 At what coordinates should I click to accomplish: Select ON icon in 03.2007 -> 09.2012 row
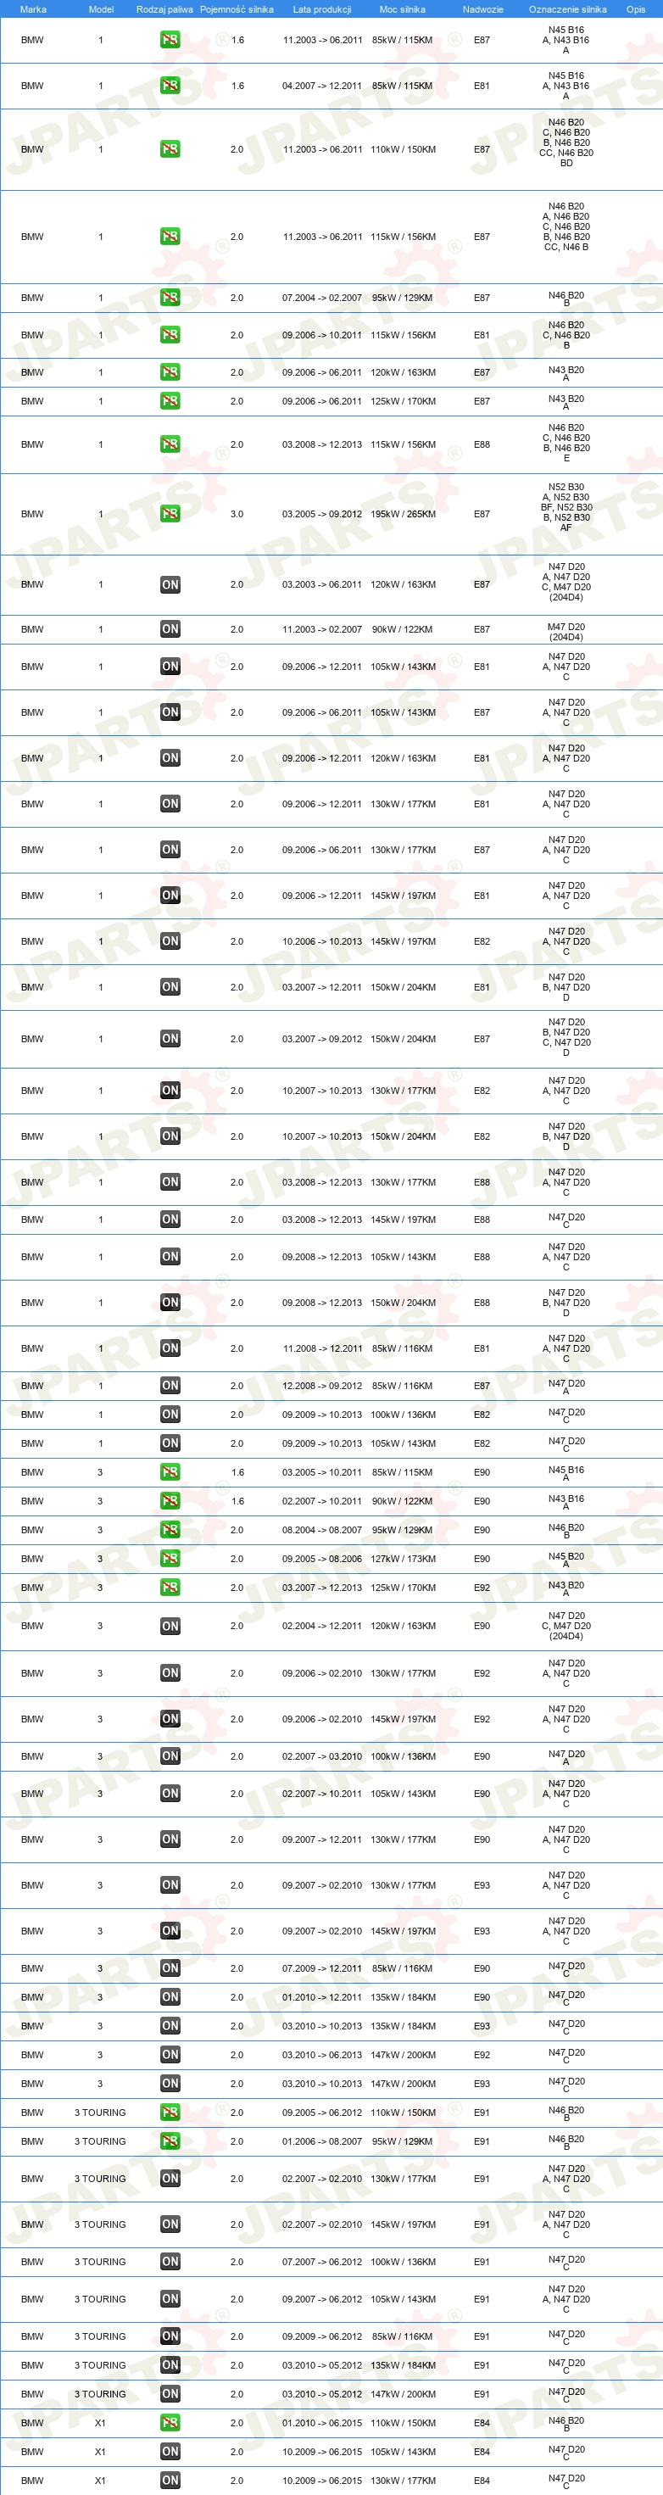pyautogui.click(x=170, y=1039)
